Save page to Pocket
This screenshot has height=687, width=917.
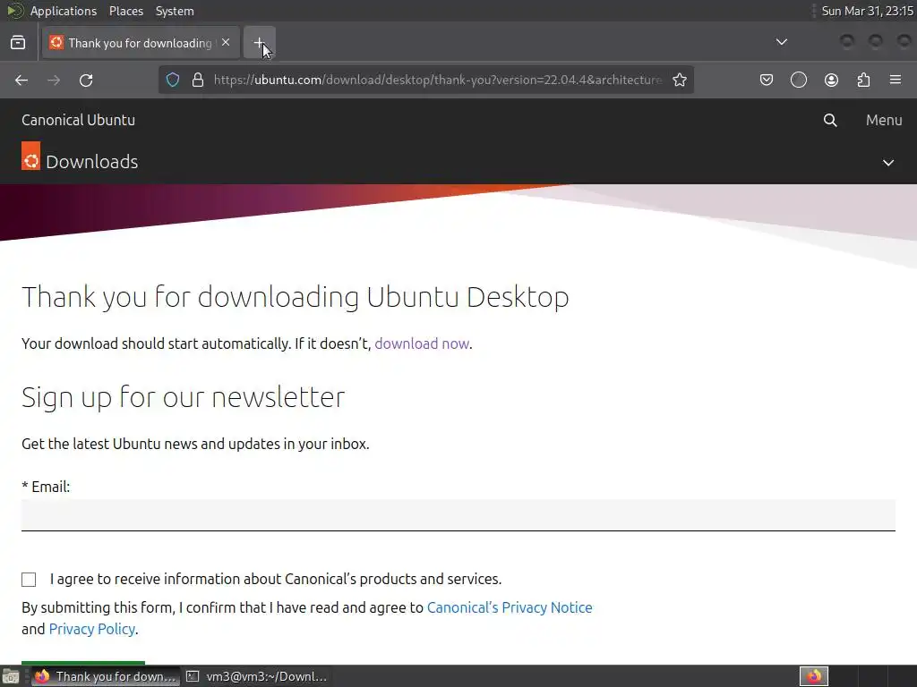[767, 80]
